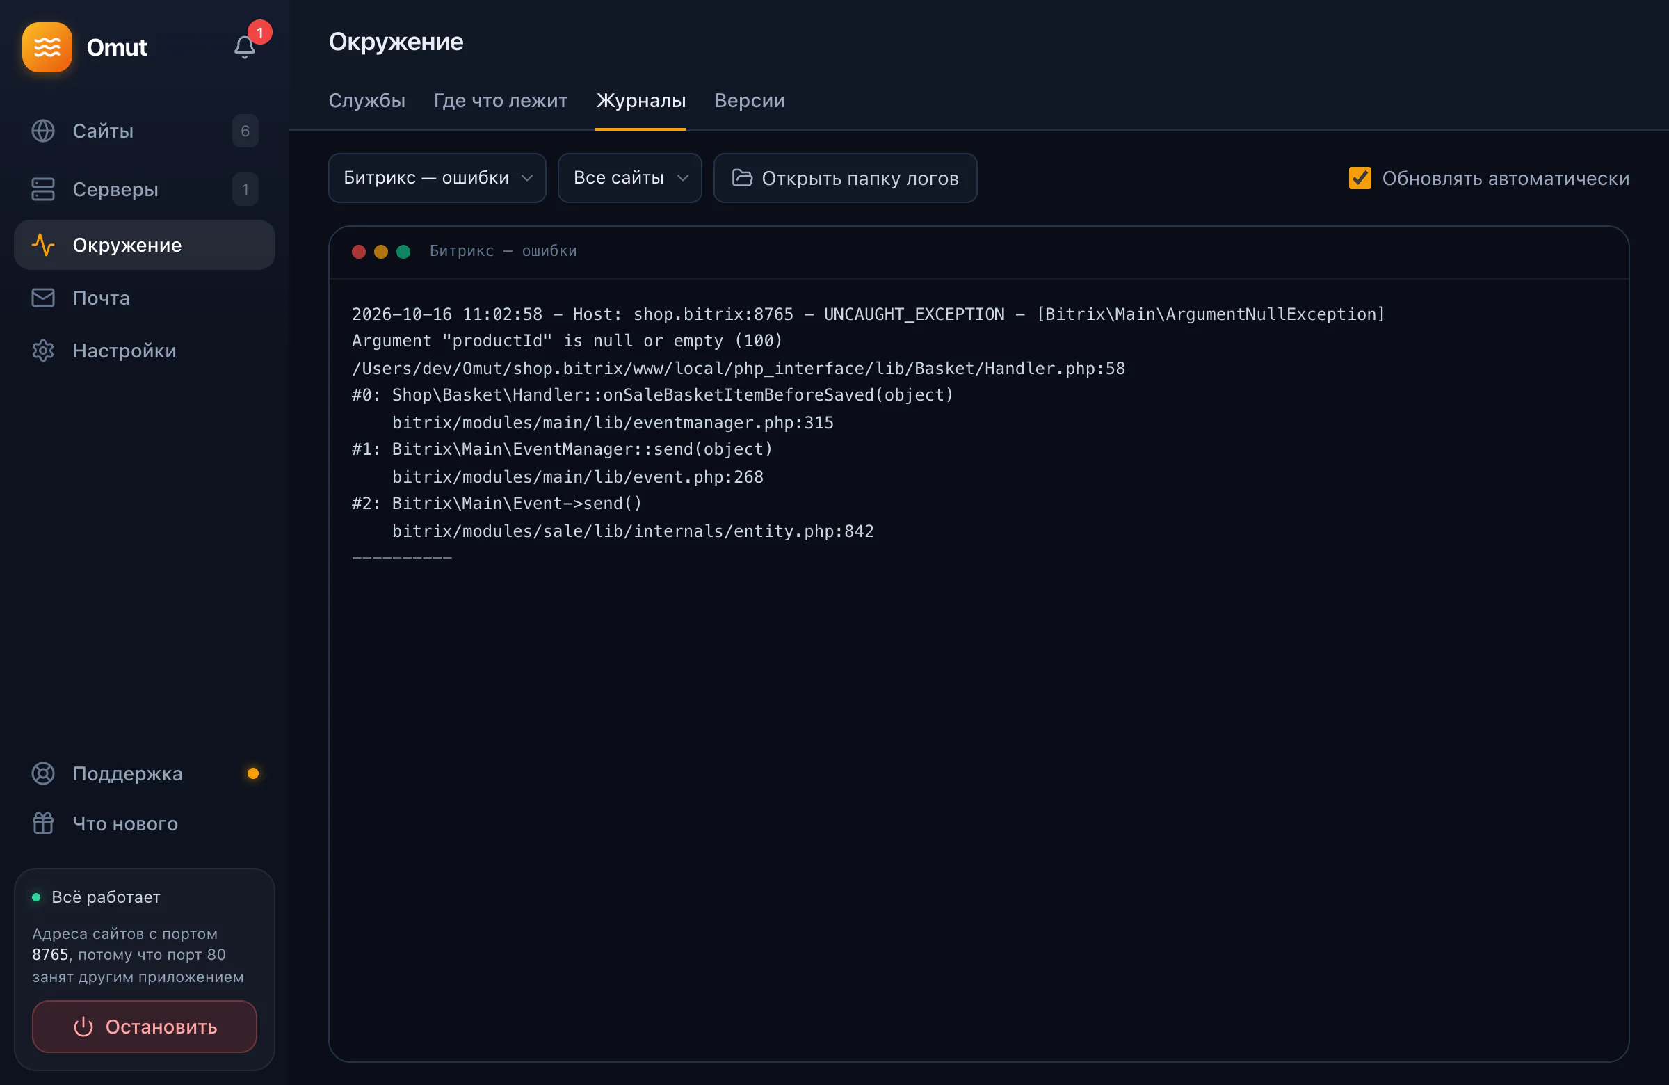Switch to the Версии tab
Screen dimensions: 1669x1085
click(x=750, y=100)
